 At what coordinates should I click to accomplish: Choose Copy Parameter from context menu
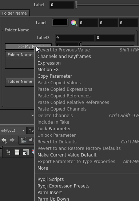pos(87,76)
